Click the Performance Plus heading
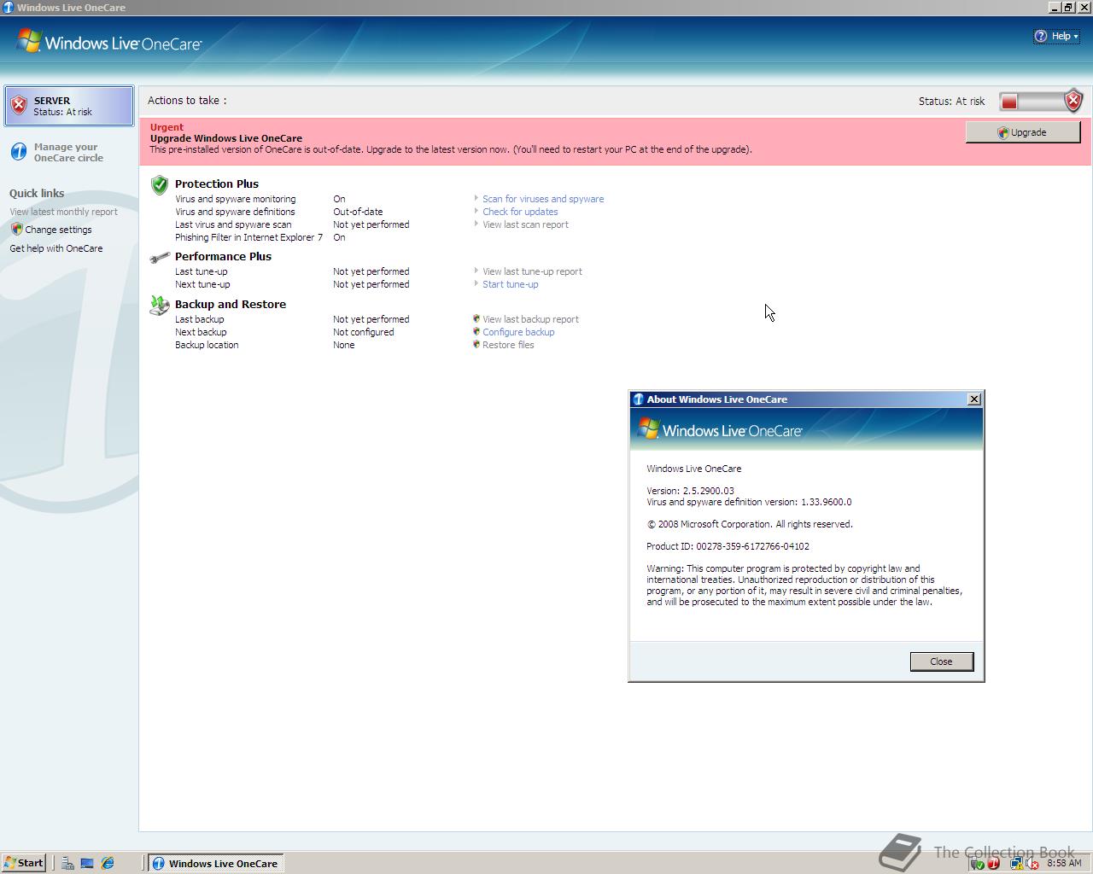The height and width of the screenshot is (874, 1093). [x=223, y=256]
